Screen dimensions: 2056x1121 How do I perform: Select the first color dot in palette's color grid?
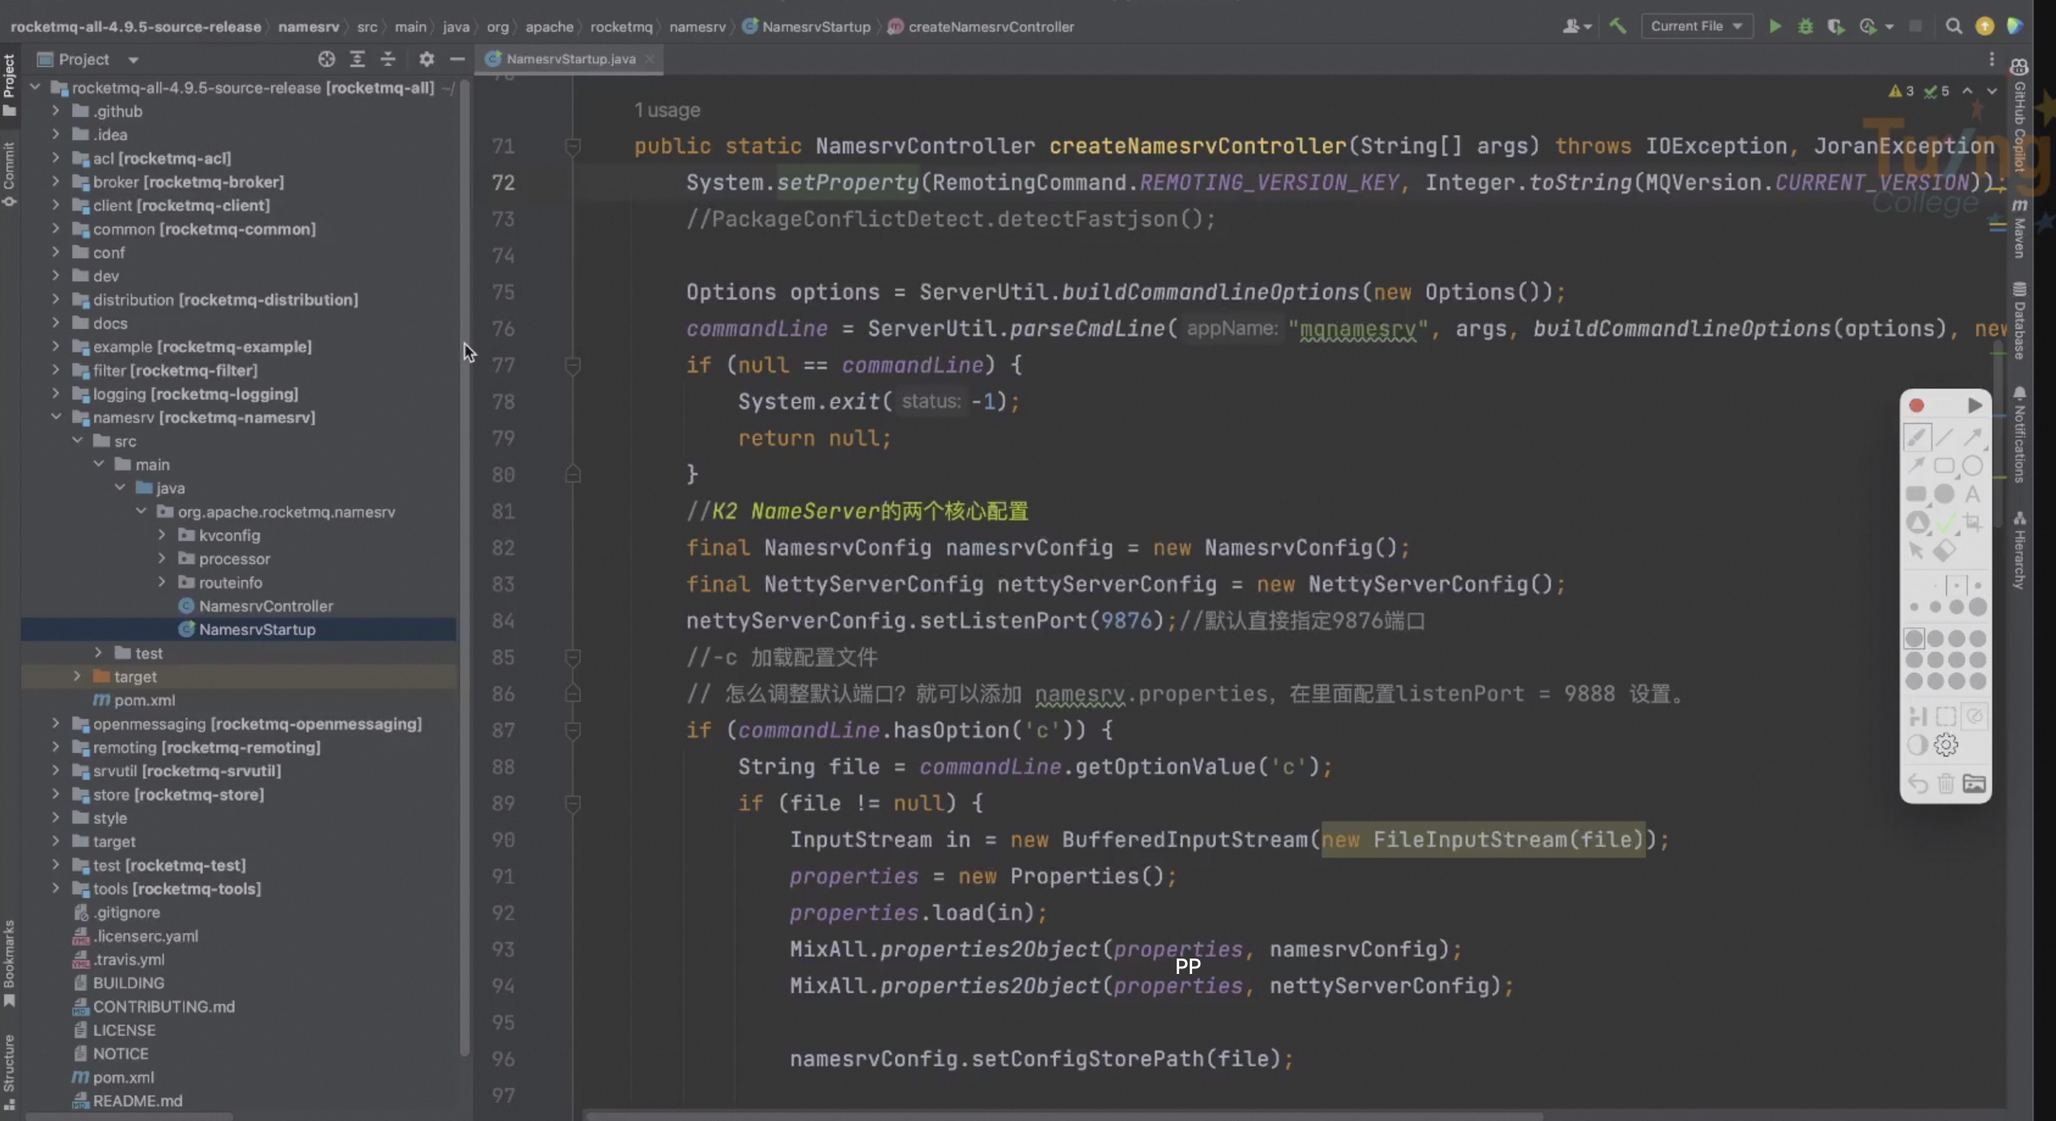(x=1915, y=638)
